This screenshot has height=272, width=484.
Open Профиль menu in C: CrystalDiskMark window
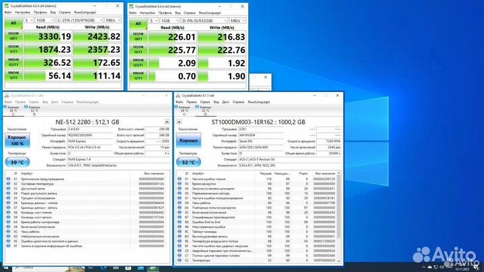coord(40,12)
